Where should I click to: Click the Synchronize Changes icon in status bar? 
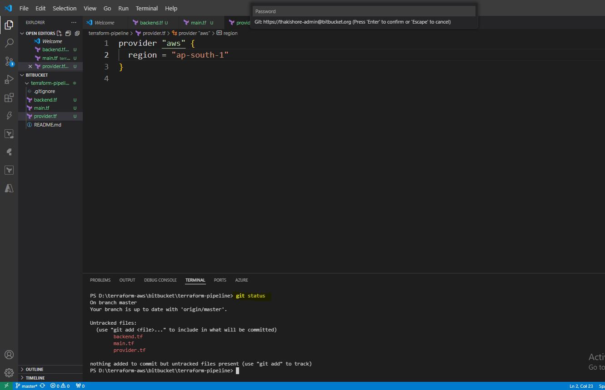(42, 386)
